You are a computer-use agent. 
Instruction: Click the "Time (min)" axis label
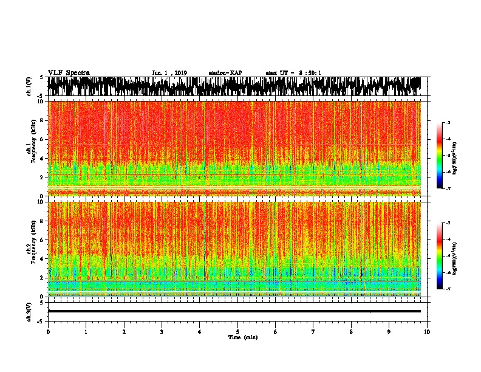pos(243,337)
